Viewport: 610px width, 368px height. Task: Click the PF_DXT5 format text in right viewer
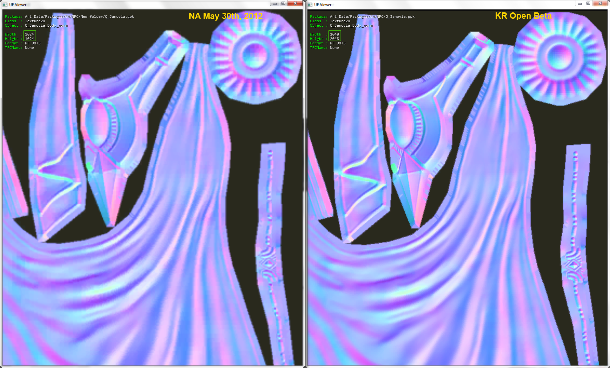click(337, 43)
